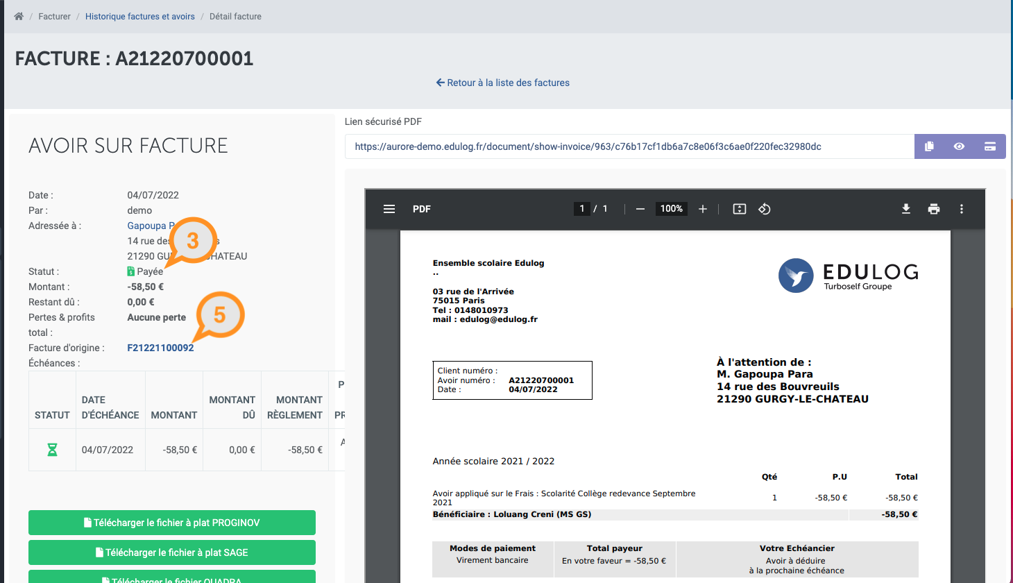
Task: Click the Facturer breadcrumb item
Action: pos(54,16)
